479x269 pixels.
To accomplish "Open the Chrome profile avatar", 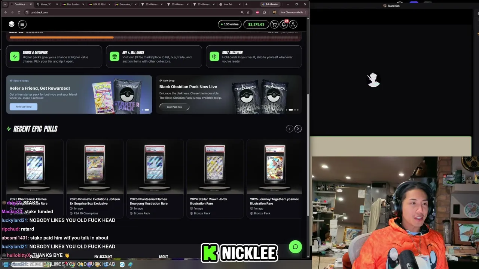I will click(x=274, y=12).
